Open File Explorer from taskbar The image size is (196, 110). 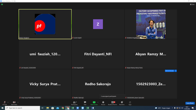pyautogui.click(x=48, y=108)
